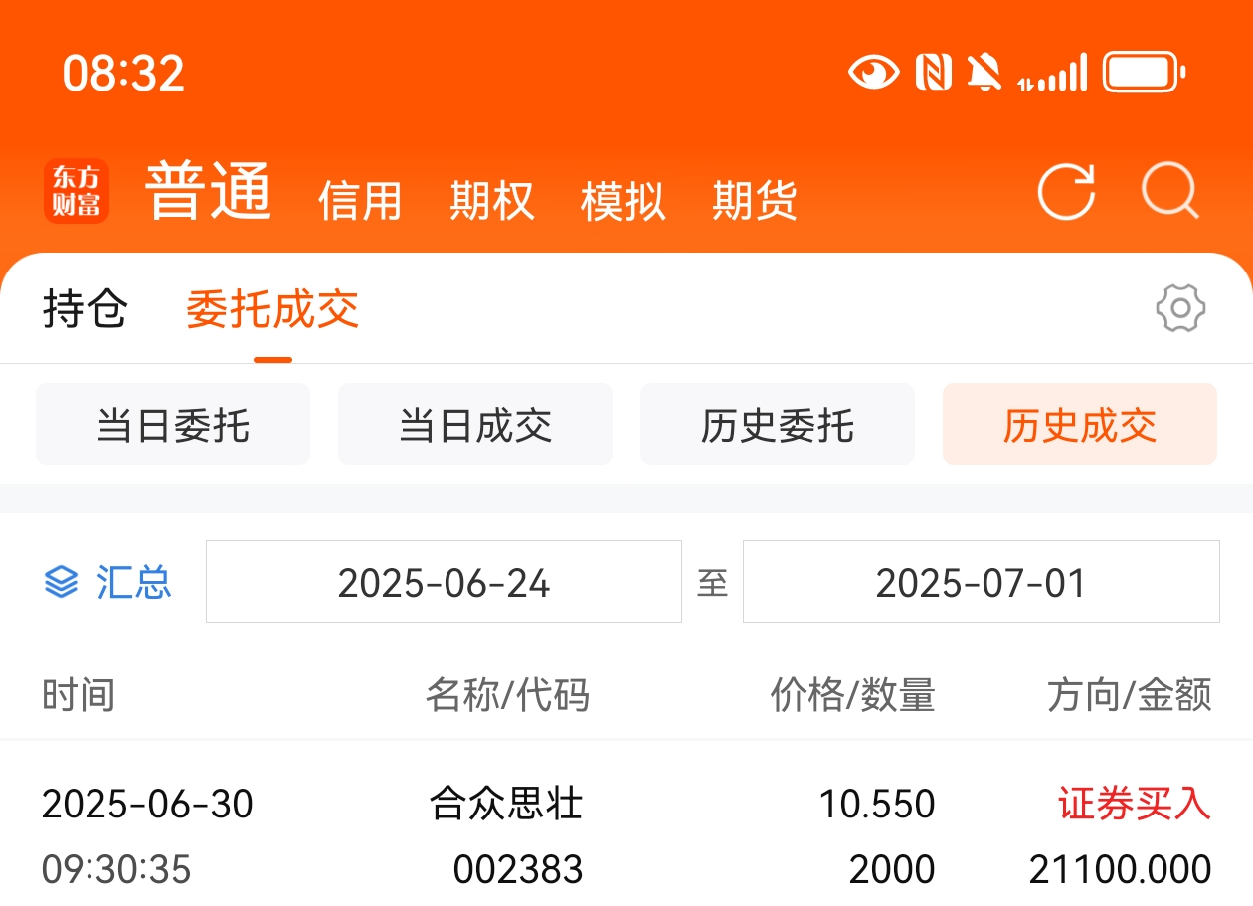Tap the refresh icon in header
The width and height of the screenshot is (1253, 906).
click(1066, 190)
